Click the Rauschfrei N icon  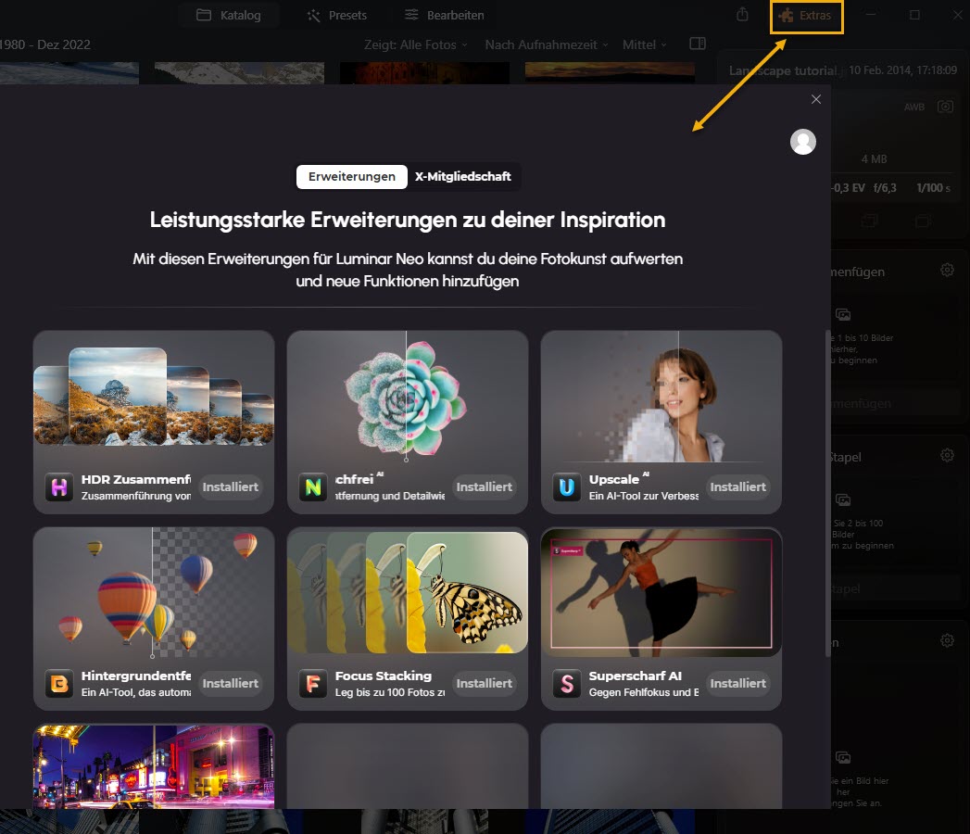click(x=313, y=487)
